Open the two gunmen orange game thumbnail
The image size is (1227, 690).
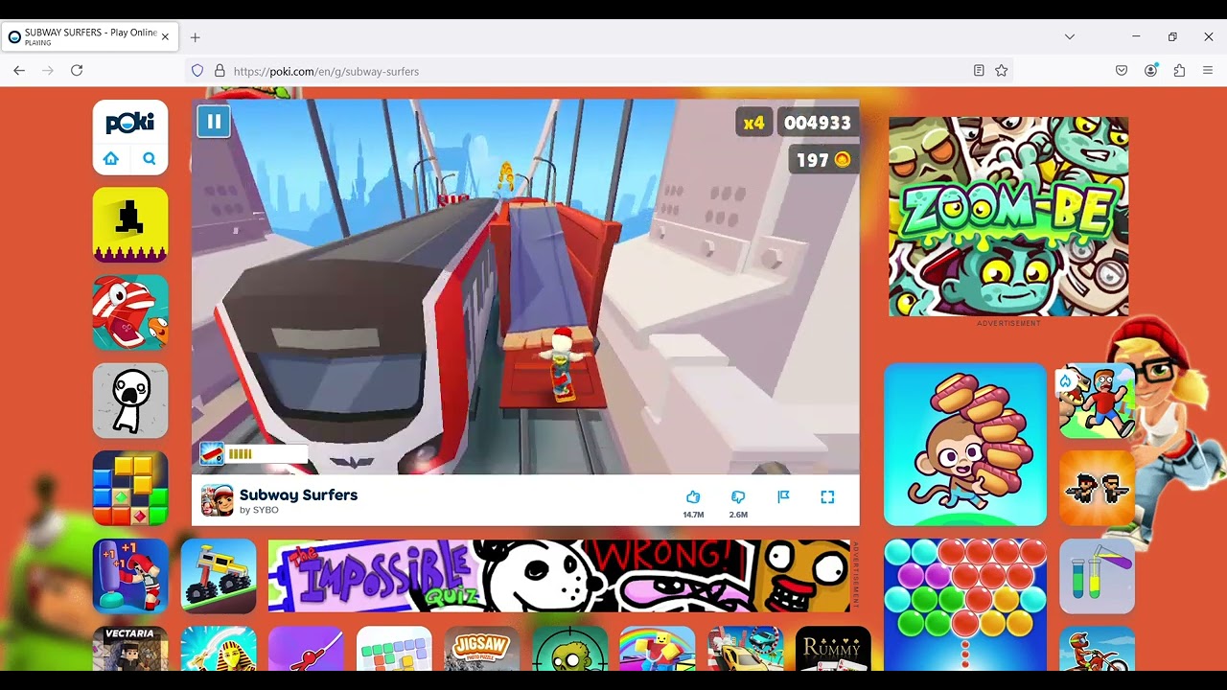pos(1097,489)
